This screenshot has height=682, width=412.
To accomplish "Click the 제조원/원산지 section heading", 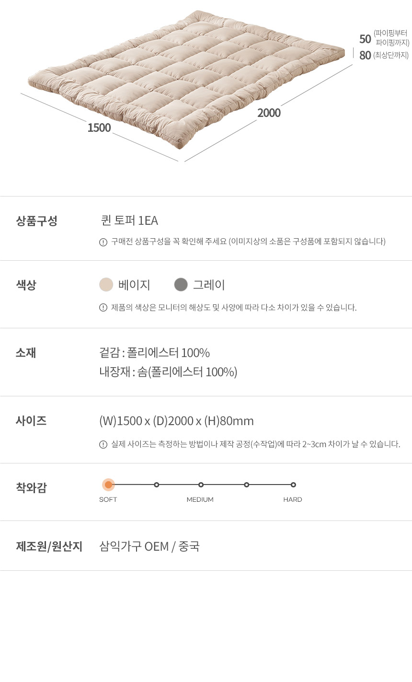I will 49,546.
